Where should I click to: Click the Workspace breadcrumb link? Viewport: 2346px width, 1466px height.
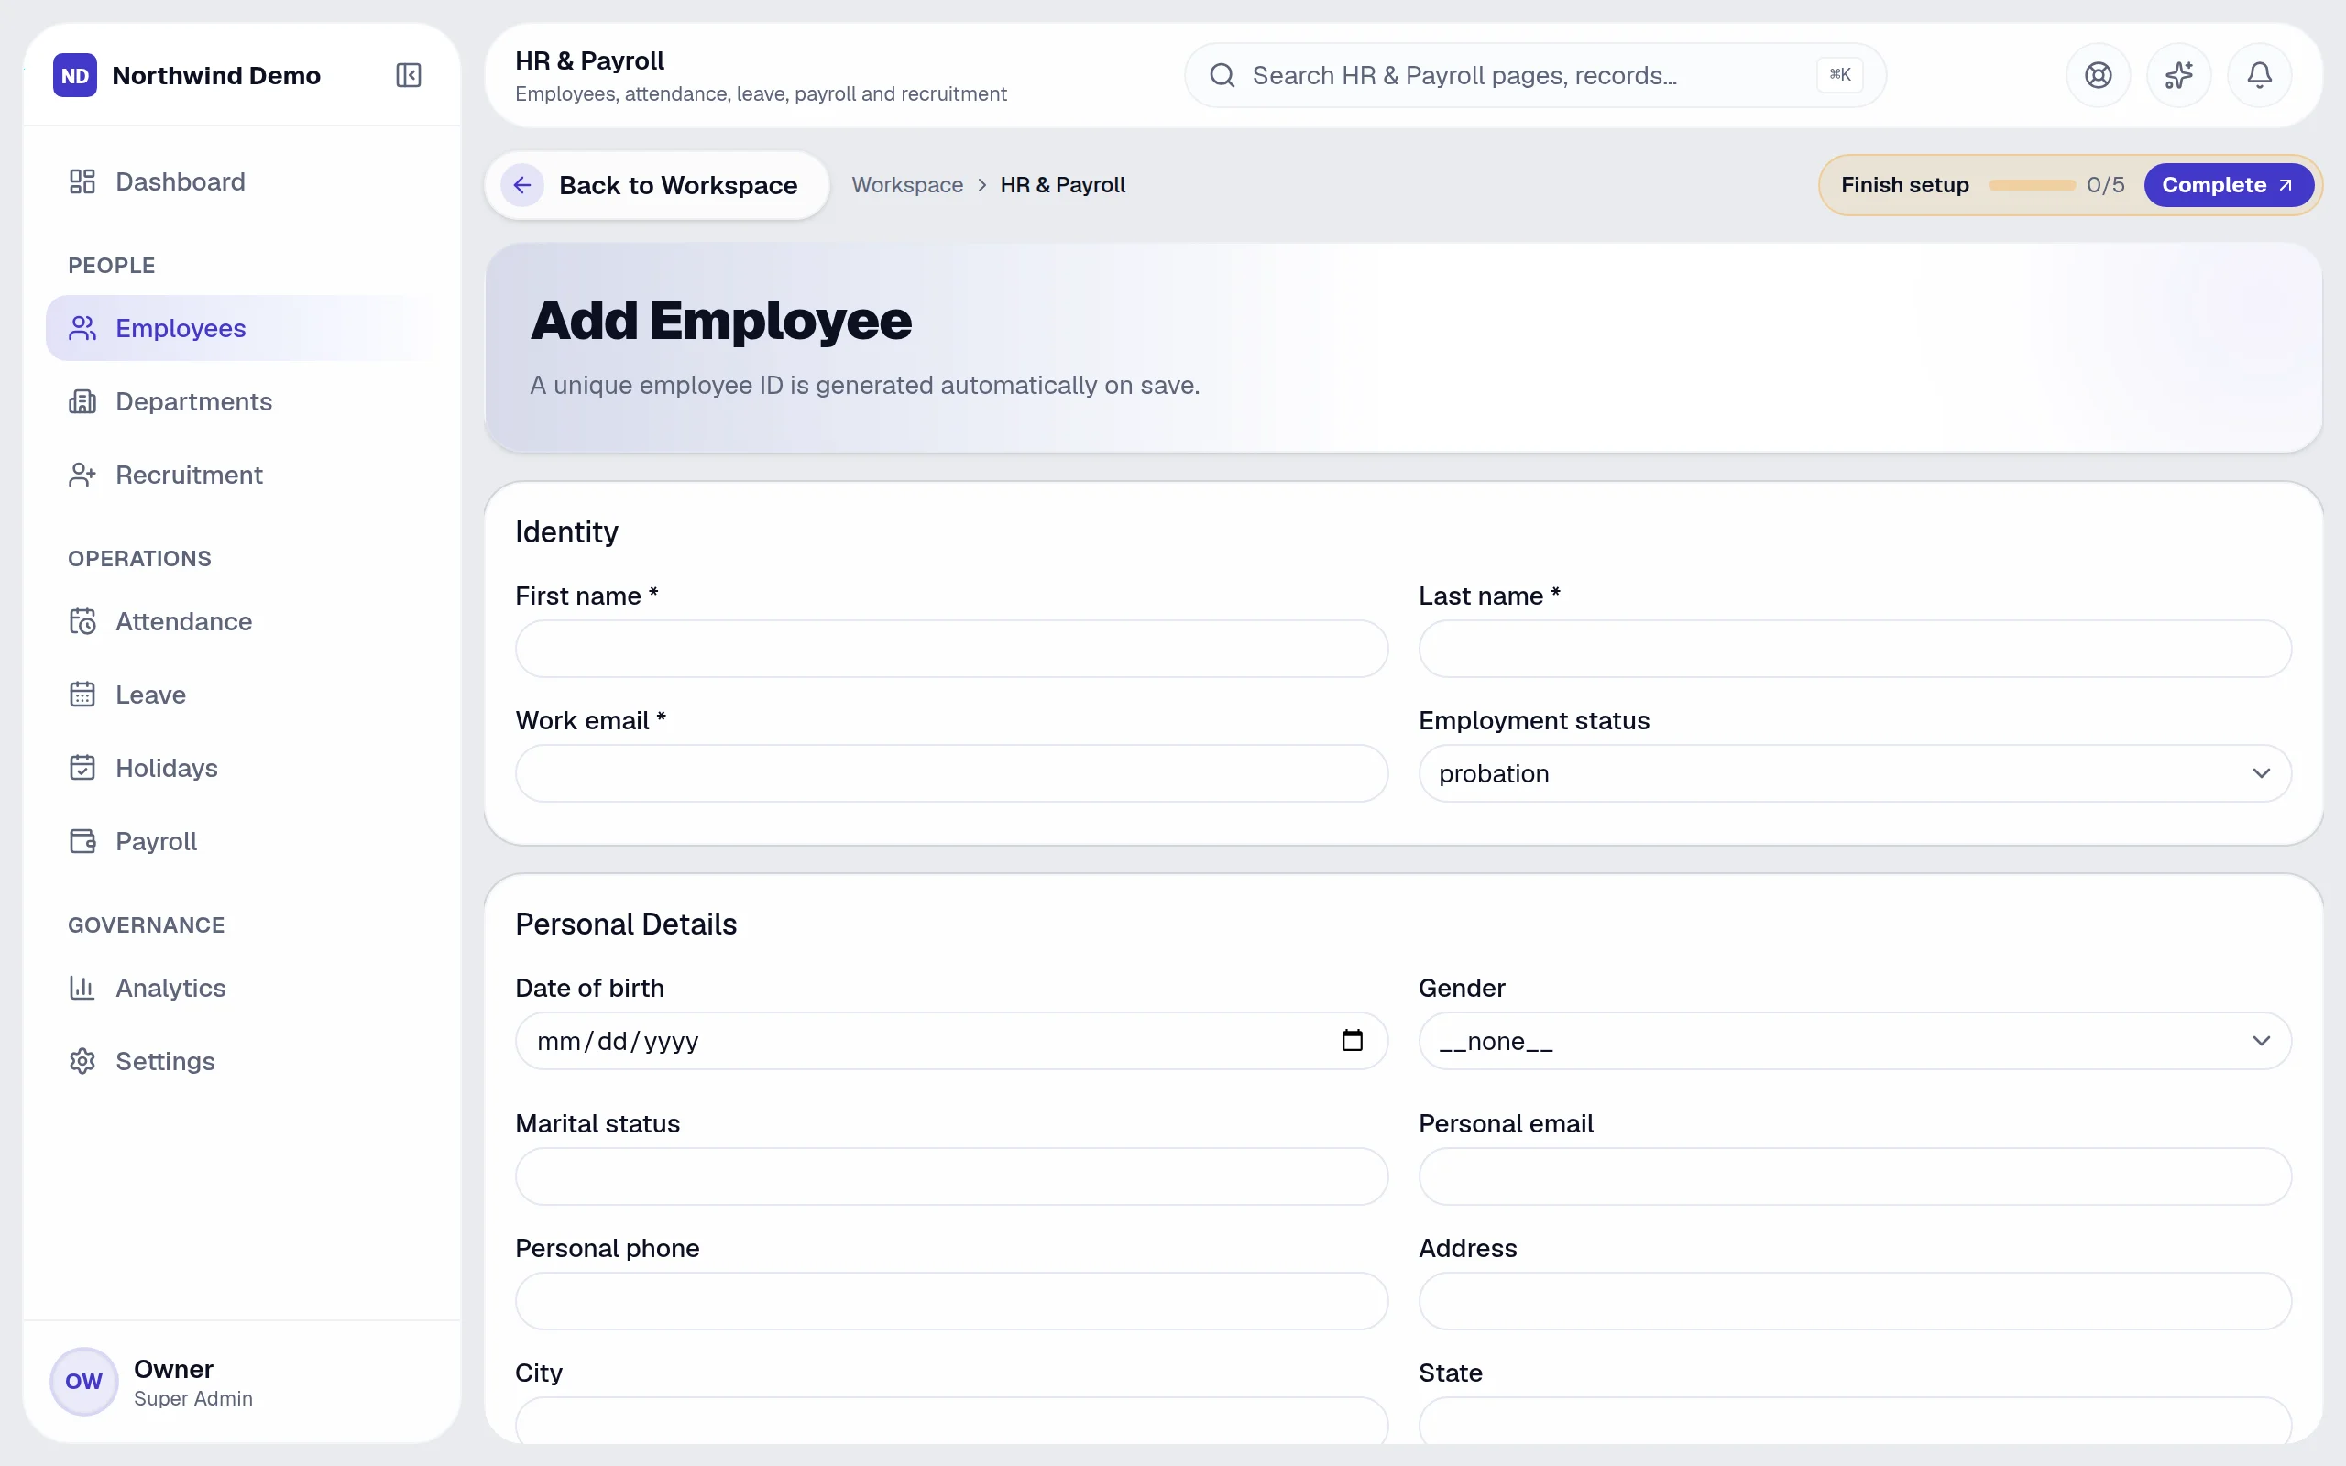tap(907, 185)
